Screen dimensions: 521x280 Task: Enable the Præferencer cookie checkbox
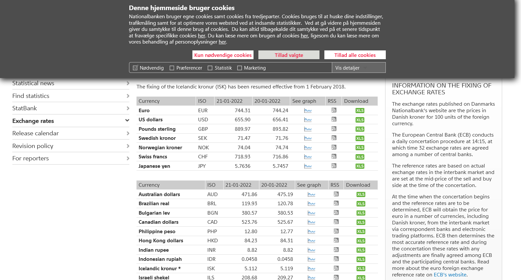coord(172,68)
